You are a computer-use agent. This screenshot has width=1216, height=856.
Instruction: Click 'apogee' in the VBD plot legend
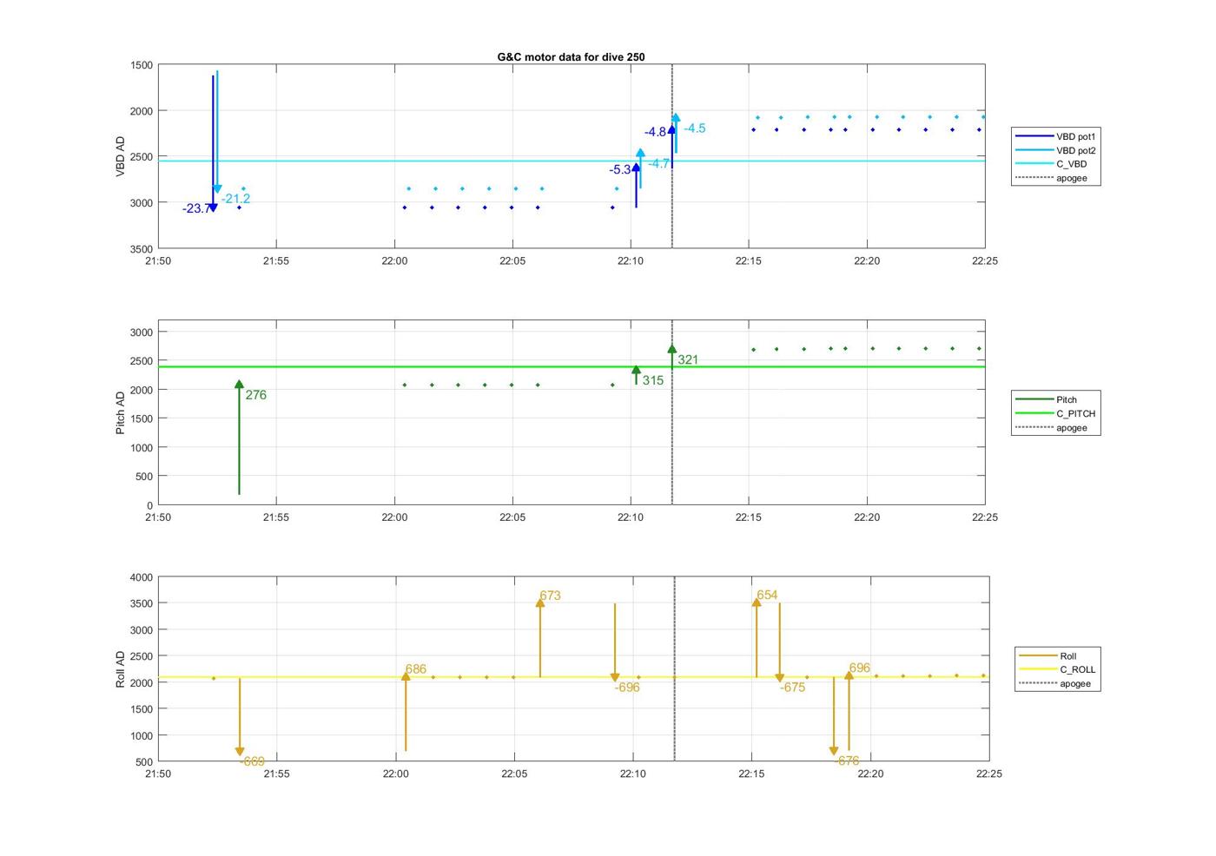coord(1055,178)
